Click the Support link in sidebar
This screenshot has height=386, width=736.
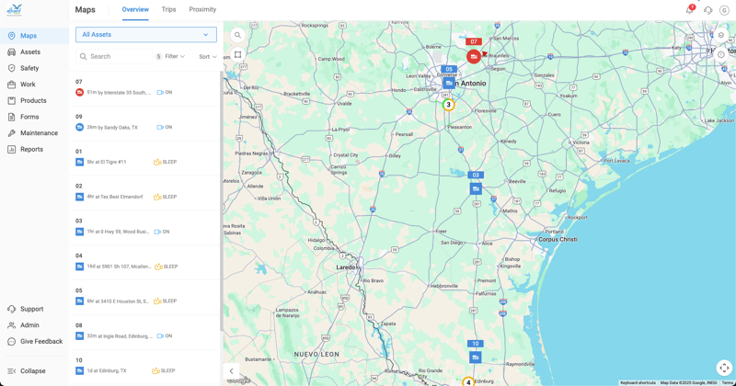[34, 309]
